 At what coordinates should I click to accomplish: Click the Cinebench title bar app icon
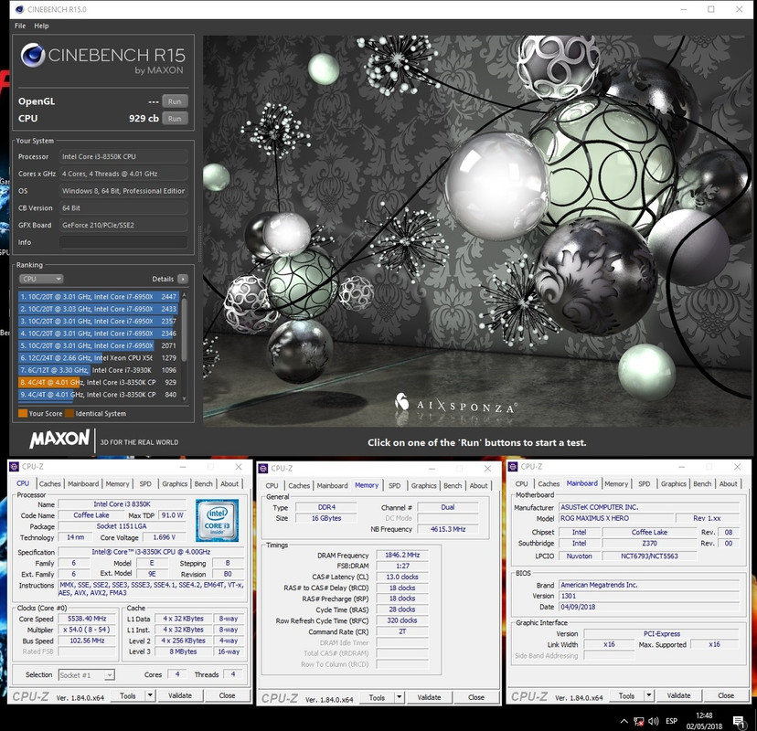19,9
